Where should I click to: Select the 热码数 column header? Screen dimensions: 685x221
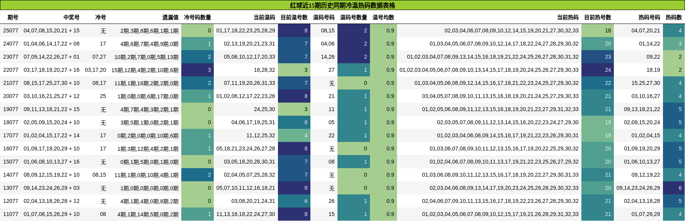point(674,17)
